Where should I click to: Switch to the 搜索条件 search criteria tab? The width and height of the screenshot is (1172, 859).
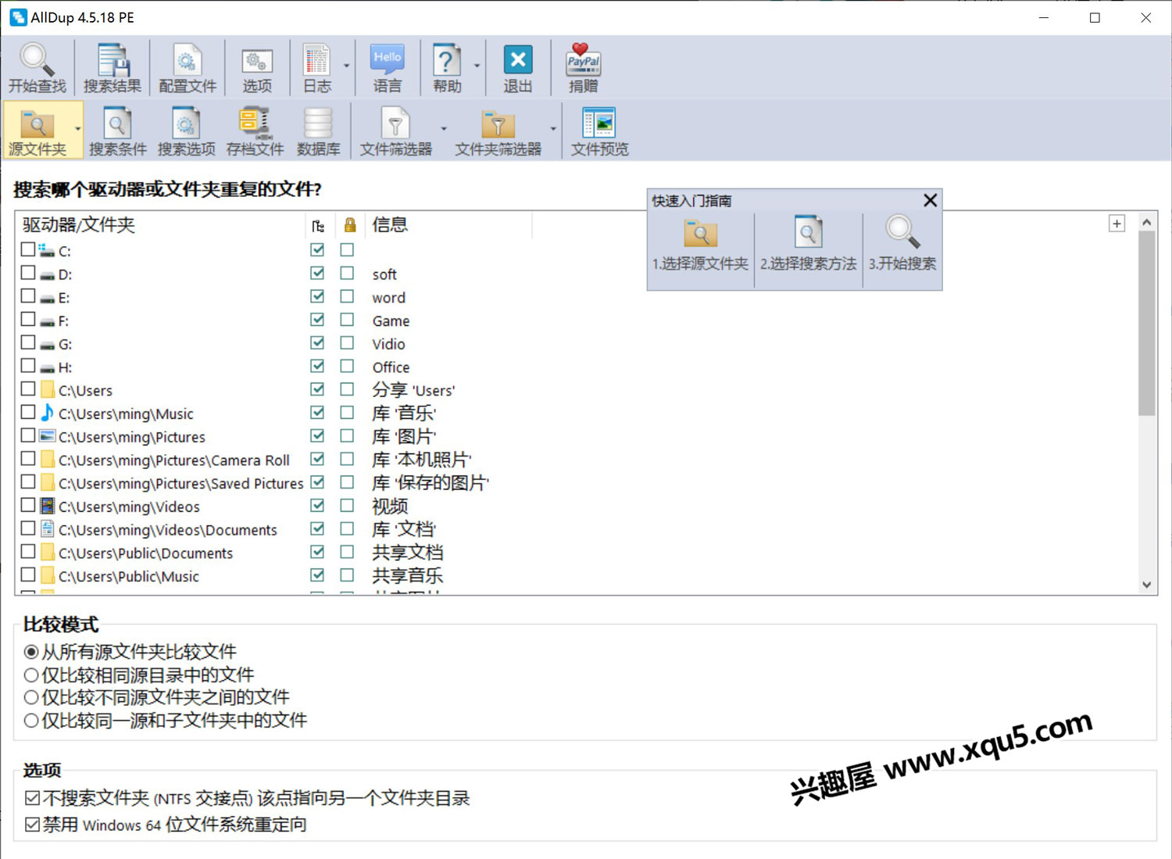[117, 131]
